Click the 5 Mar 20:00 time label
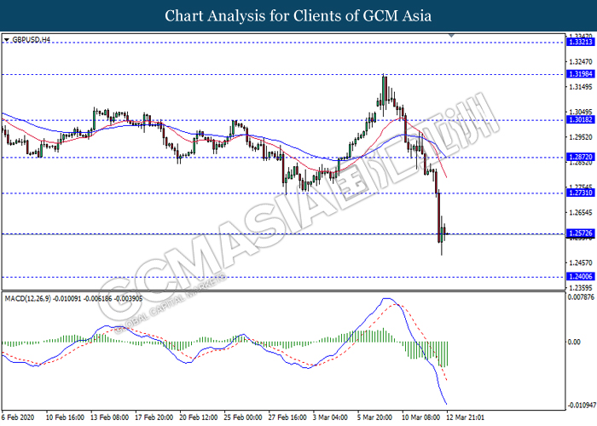This screenshot has height=426, width=597. pos(374,417)
